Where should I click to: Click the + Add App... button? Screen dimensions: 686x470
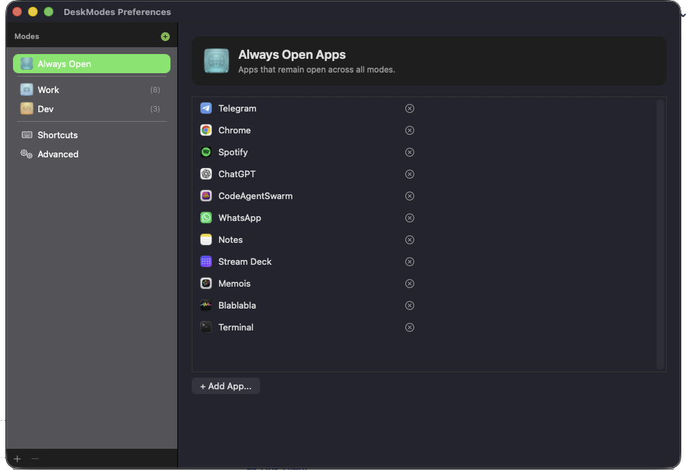pyautogui.click(x=226, y=386)
